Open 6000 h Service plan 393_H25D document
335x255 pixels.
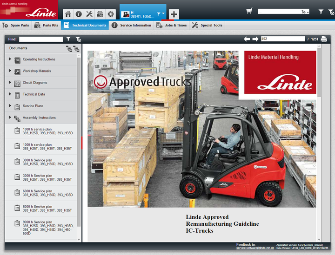point(41,193)
